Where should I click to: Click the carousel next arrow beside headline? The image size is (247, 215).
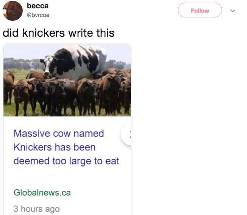[126, 134]
